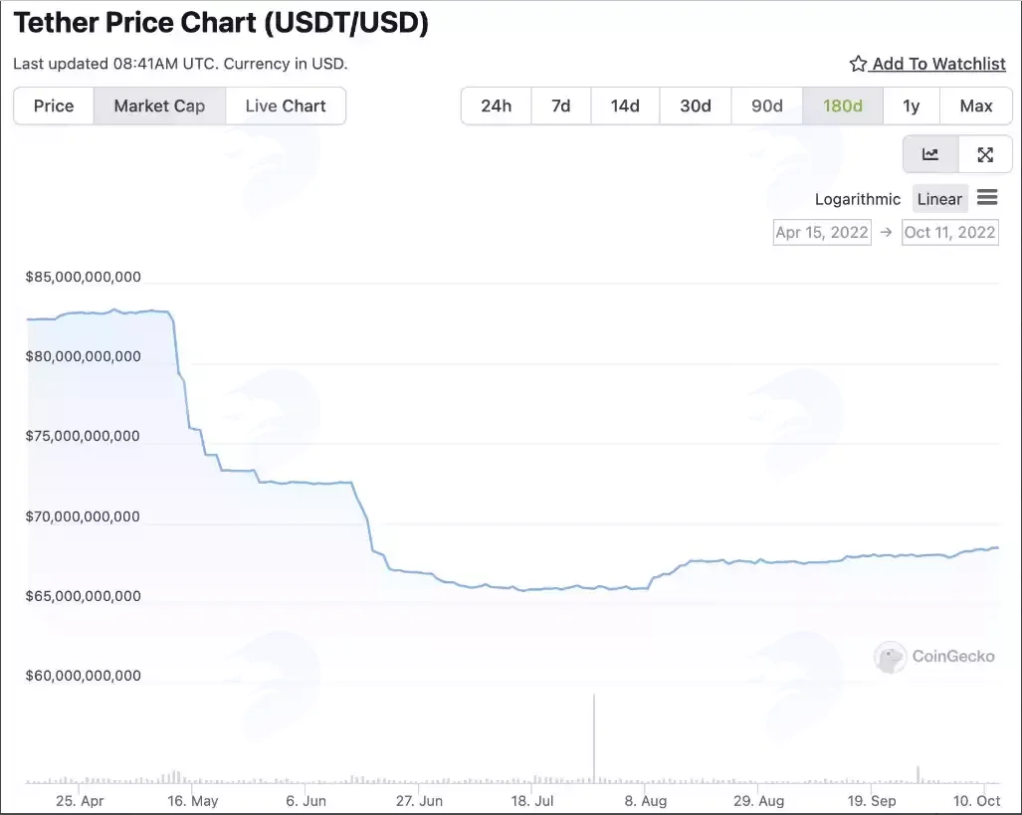Select the Market Cap tab
The height and width of the screenshot is (815, 1022).
point(159,105)
